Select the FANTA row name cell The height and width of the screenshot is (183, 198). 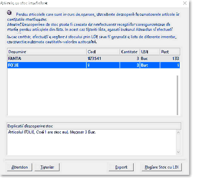pos(47,58)
